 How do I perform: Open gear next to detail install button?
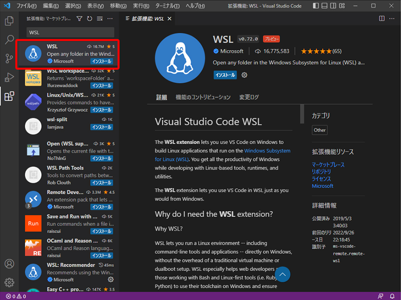244,75
